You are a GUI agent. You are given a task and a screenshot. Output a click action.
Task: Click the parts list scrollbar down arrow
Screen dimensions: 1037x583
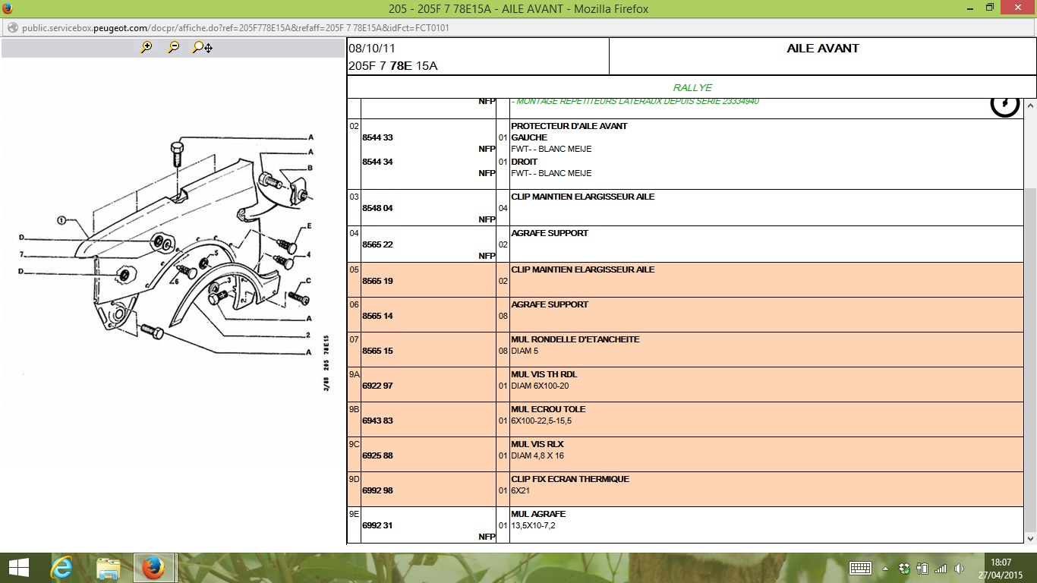click(x=1030, y=537)
